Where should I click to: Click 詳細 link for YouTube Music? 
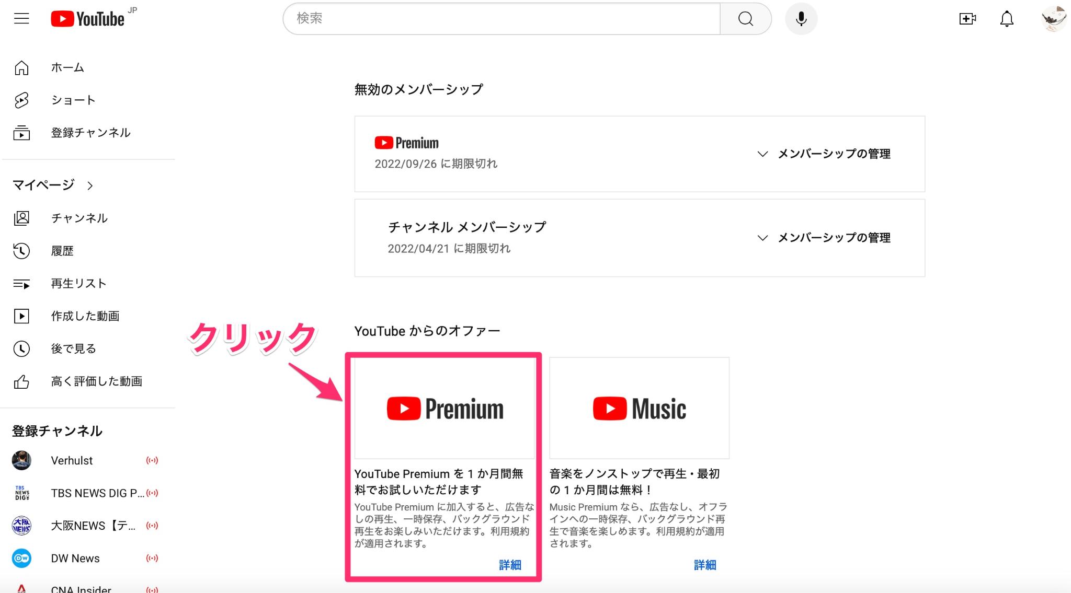point(703,565)
